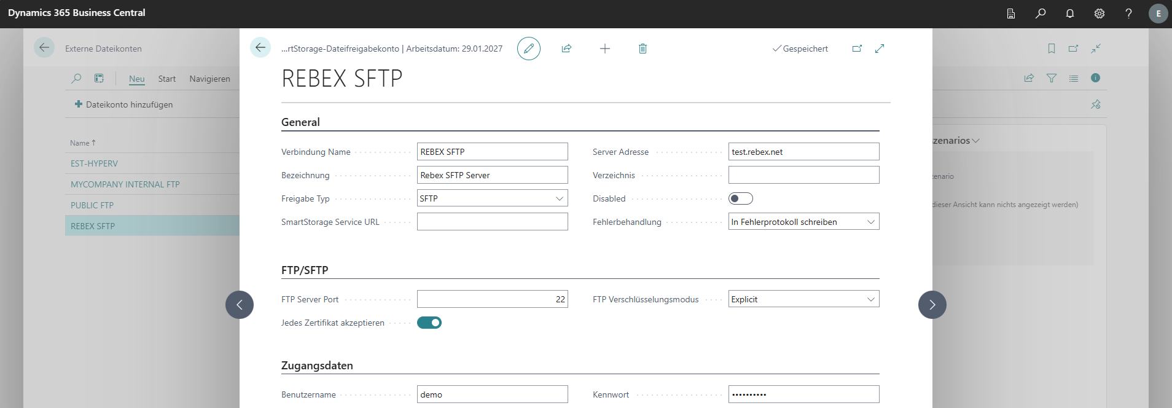Click the share icon in card header
This screenshot has height=408, width=1172.
566,49
